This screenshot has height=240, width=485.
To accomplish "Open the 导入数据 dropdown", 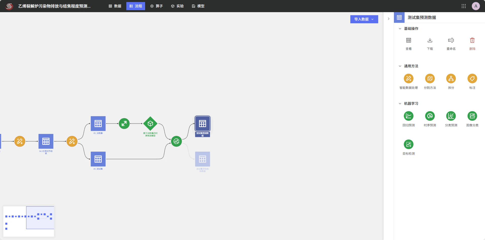I will click(x=364, y=19).
